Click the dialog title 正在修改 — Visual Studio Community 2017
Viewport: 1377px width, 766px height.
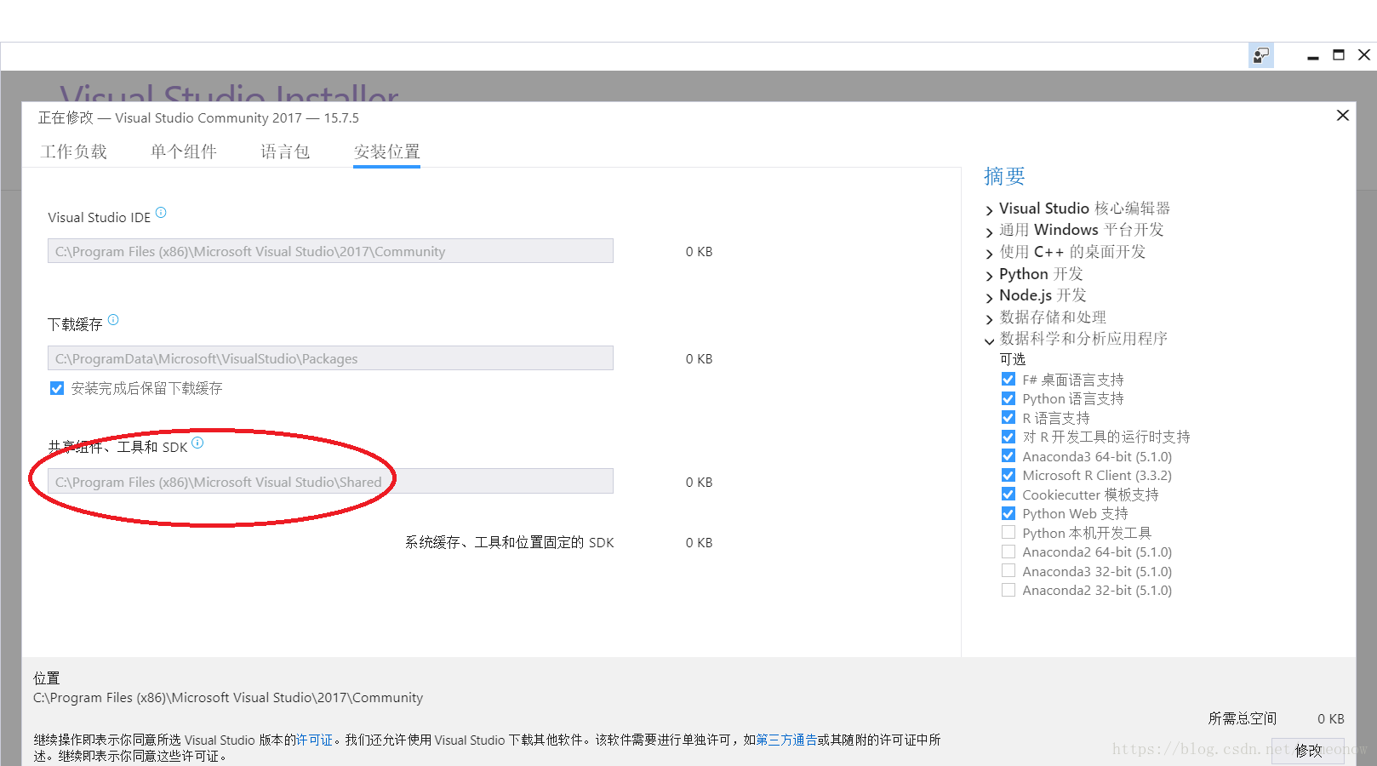(x=198, y=117)
